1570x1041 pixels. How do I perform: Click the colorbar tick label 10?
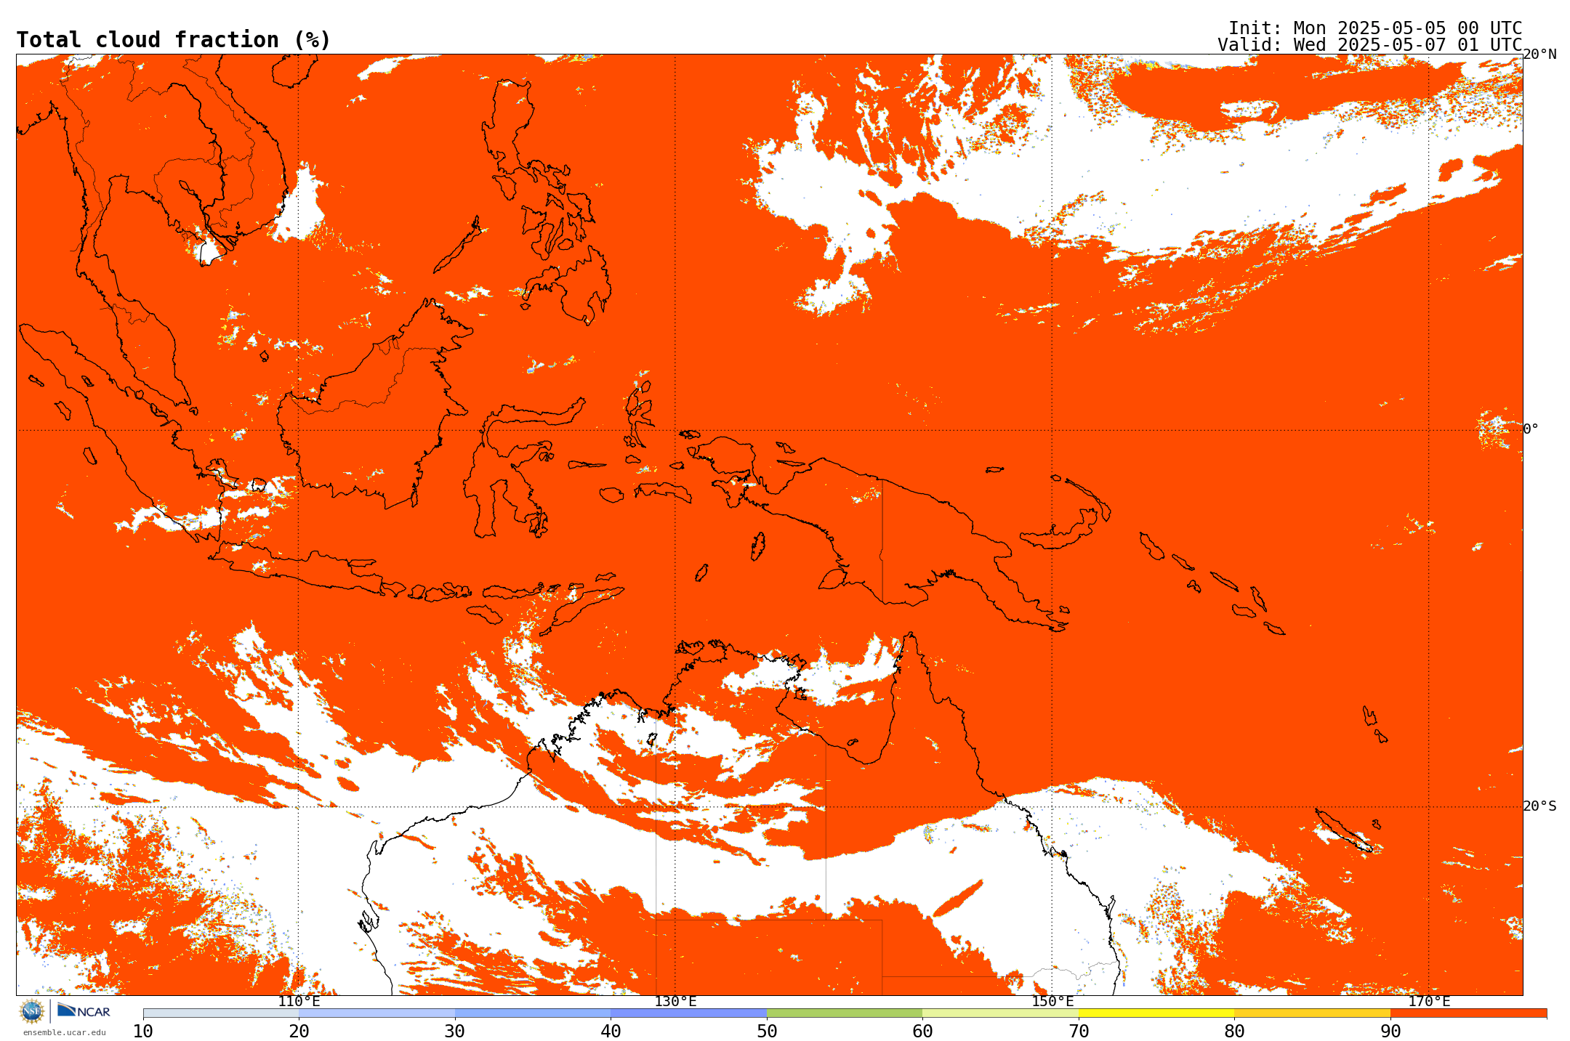pos(143,1031)
